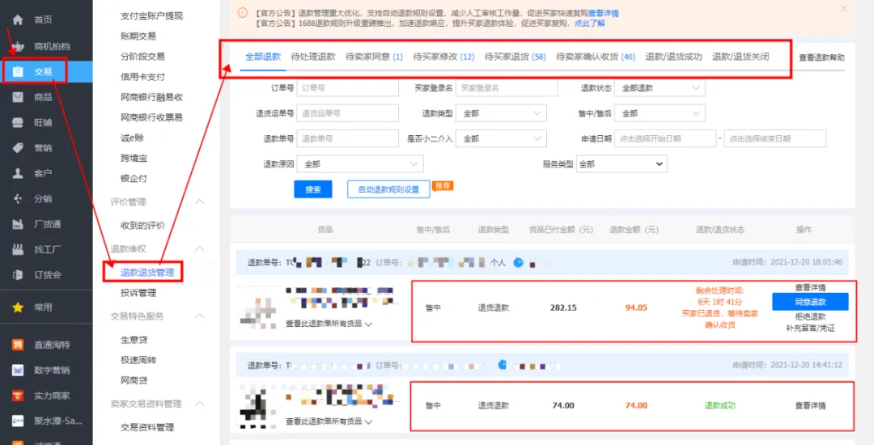Click 旺旺 chat icon in first refund row

pos(518,262)
